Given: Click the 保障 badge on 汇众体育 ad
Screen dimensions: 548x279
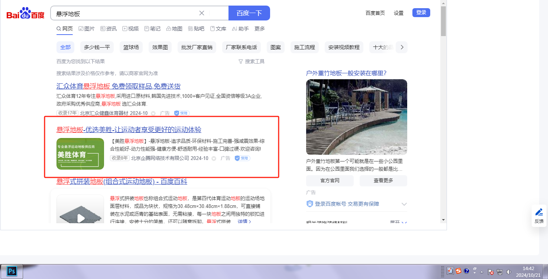Looking at the screenshot, I should [182, 113].
